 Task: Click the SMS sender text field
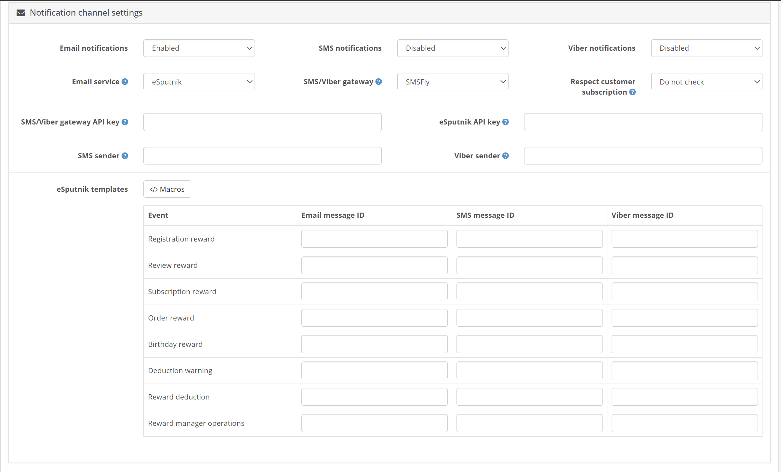(x=262, y=156)
